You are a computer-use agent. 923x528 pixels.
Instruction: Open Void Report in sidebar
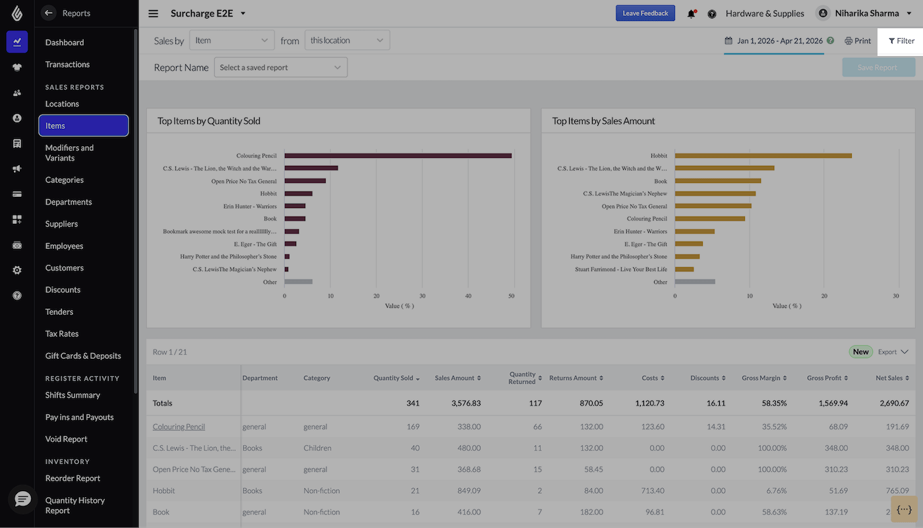[66, 439]
